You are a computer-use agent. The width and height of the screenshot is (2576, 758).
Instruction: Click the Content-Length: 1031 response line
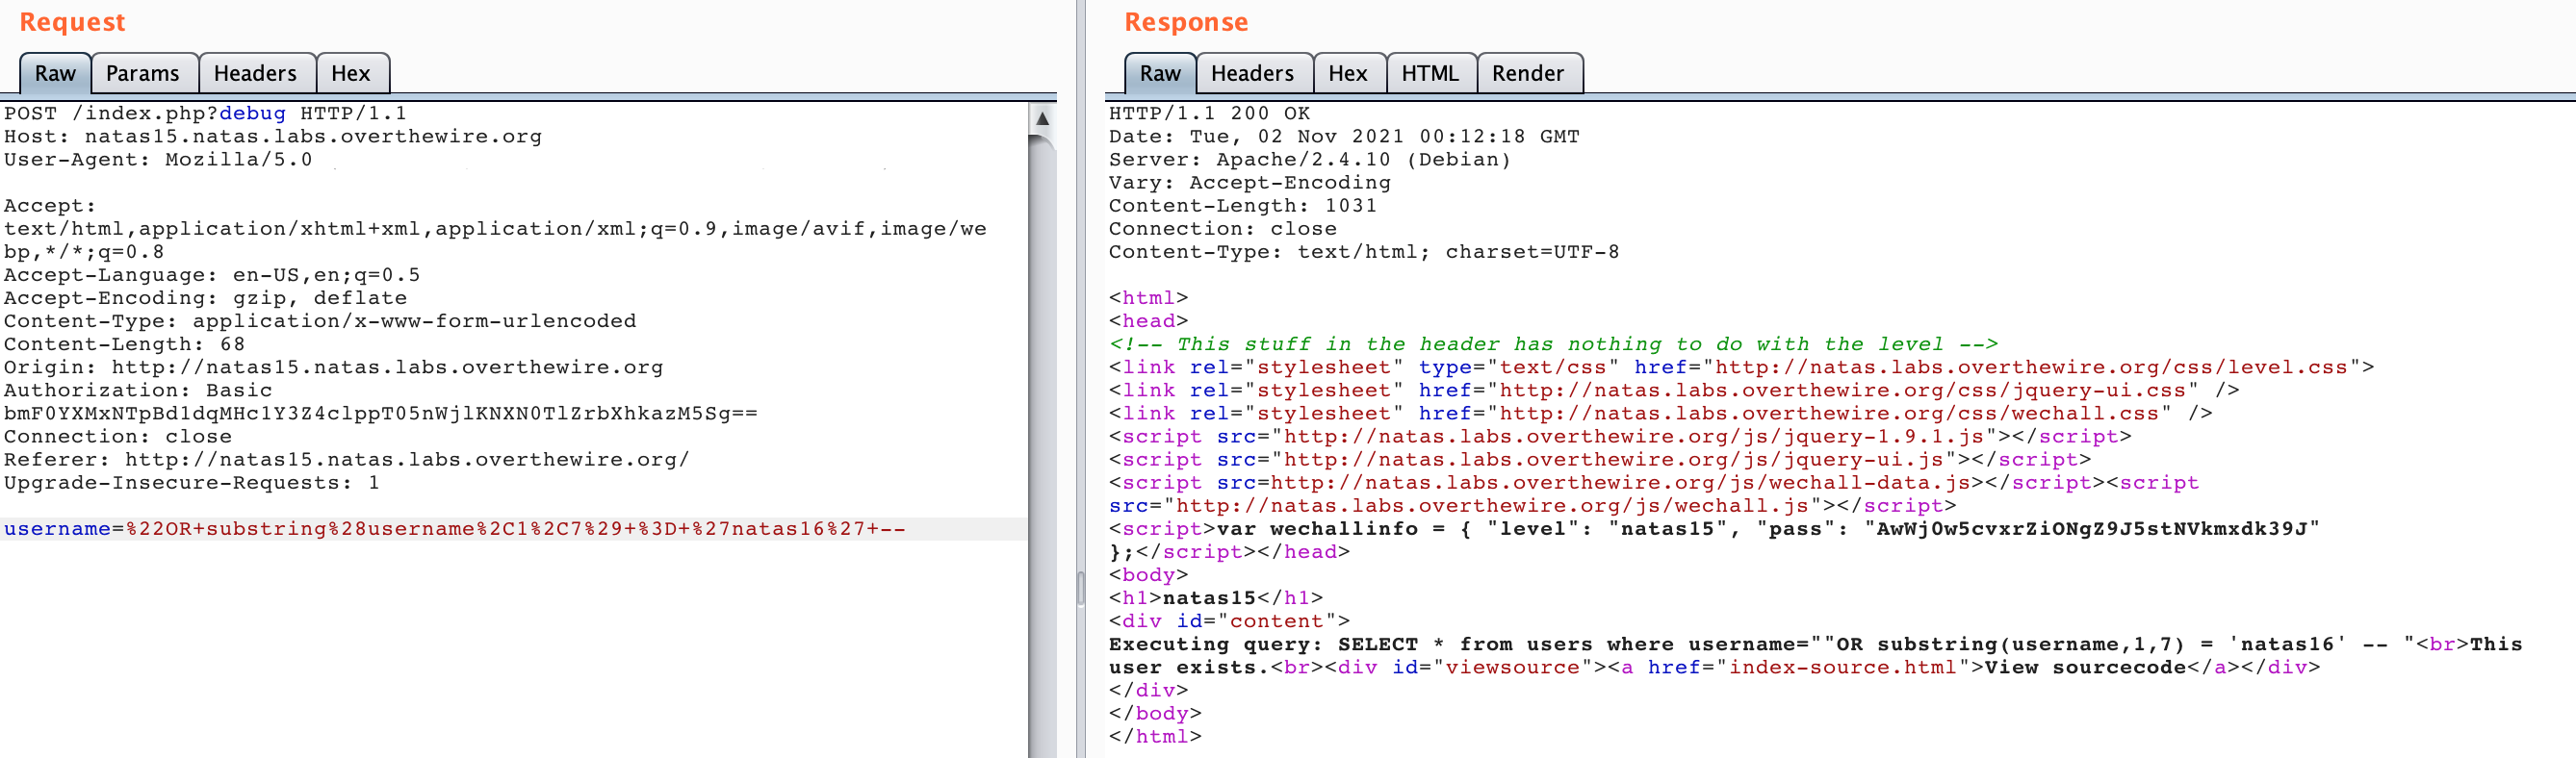[1243, 206]
